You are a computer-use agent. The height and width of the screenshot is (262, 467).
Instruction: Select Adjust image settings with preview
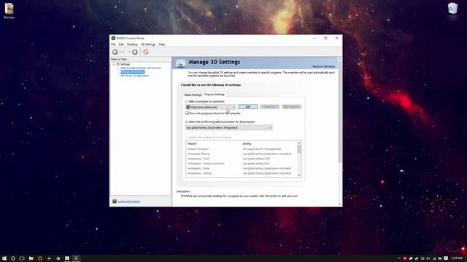(x=141, y=68)
